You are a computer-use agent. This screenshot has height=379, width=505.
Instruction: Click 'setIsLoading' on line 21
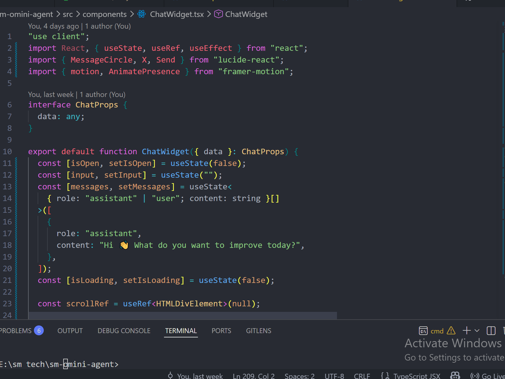151,280
